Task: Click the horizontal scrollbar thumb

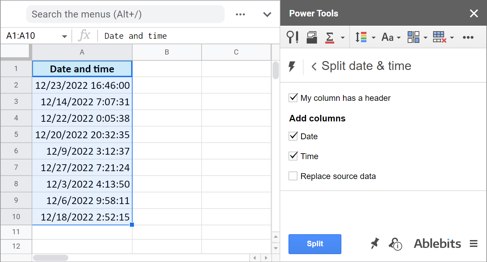Action: [x=50, y=258]
